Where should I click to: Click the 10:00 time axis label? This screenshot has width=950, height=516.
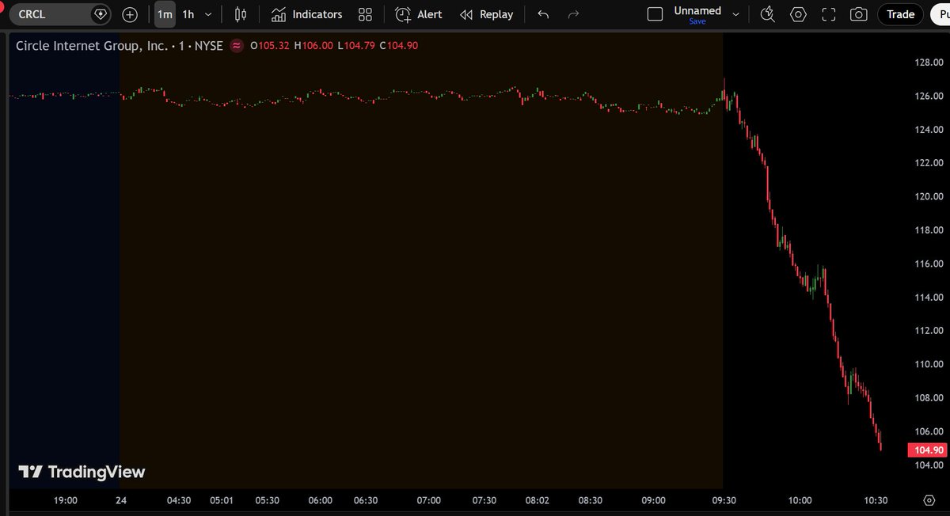click(x=800, y=500)
